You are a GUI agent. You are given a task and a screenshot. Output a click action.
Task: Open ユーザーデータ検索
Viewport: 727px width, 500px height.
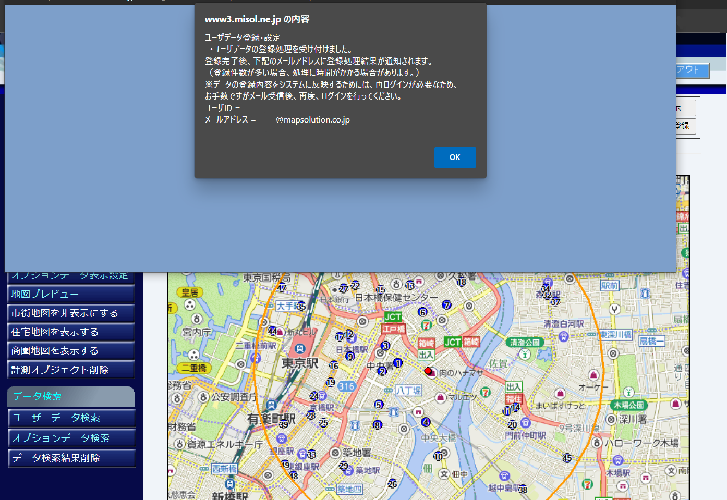click(x=71, y=418)
